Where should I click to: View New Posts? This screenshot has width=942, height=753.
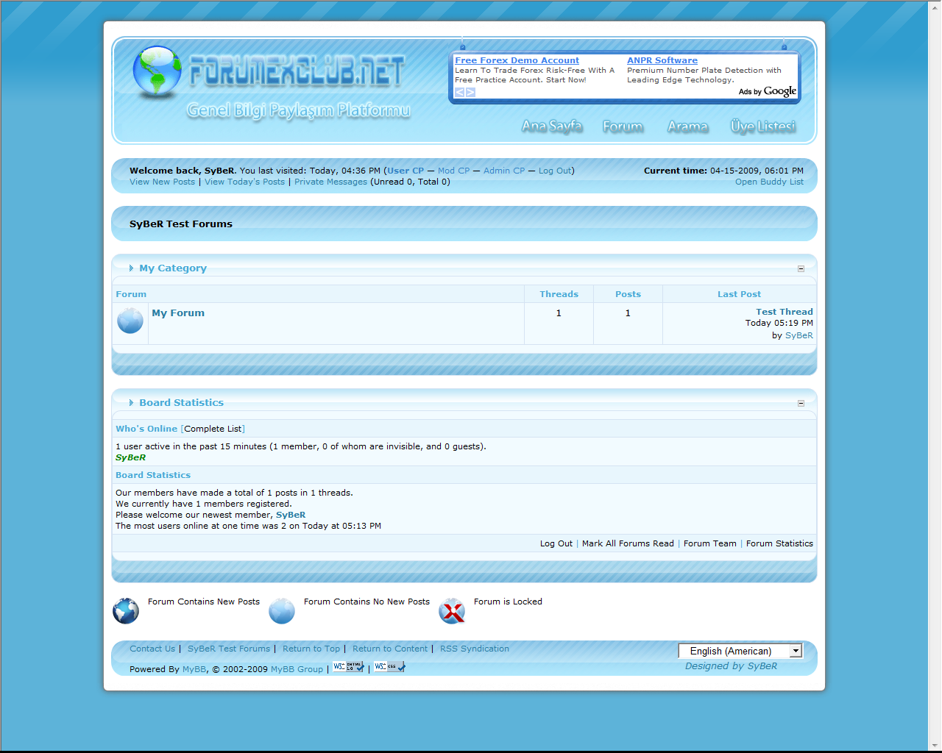point(162,182)
